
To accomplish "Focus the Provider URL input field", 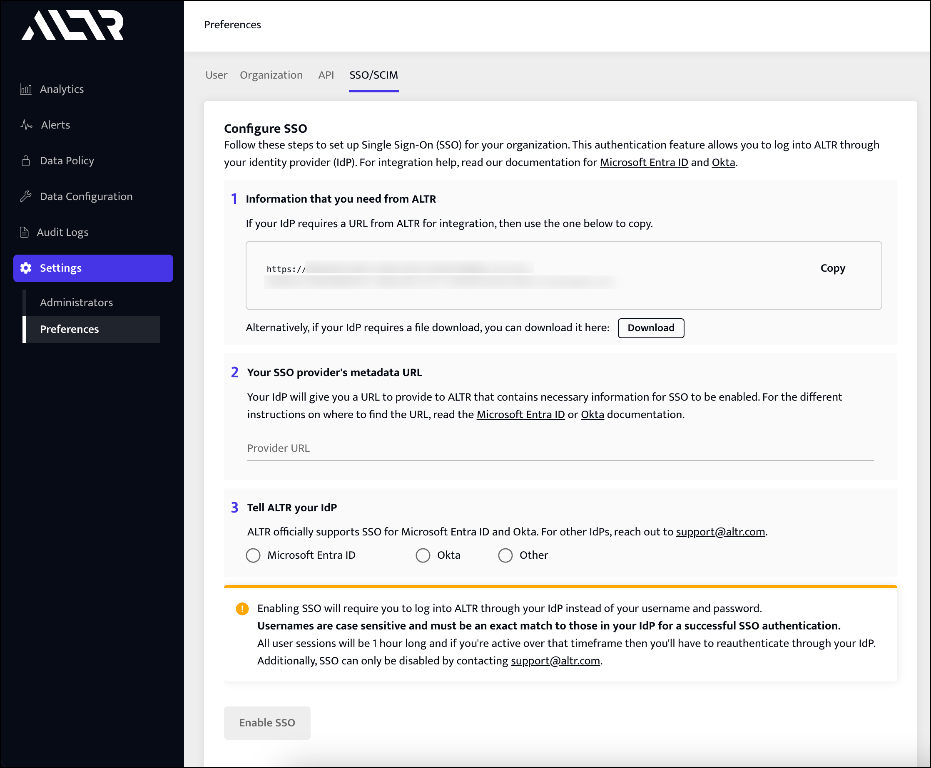I will pyautogui.click(x=560, y=448).
